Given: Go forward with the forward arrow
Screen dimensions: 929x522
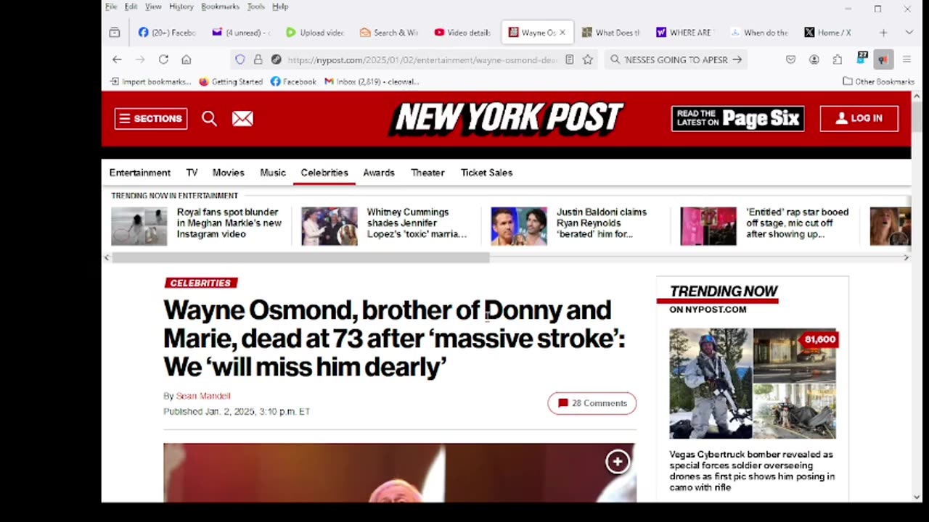Looking at the screenshot, I should pos(140,59).
